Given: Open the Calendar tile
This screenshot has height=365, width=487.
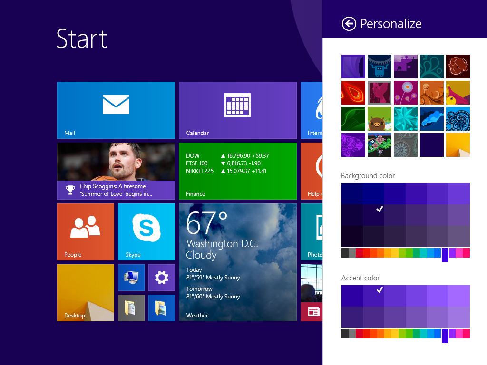Looking at the screenshot, I should pyautogui.click(x=238, y=109).
